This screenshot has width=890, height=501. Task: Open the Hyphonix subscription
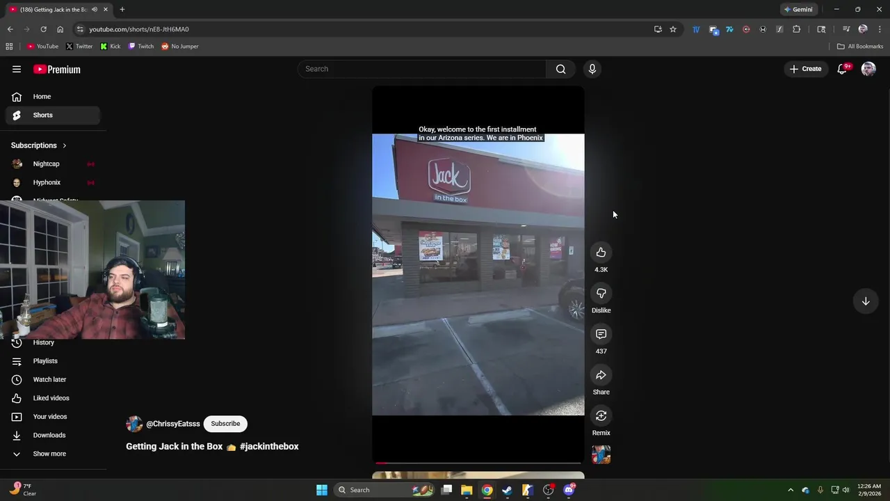[x=52, y=182]
